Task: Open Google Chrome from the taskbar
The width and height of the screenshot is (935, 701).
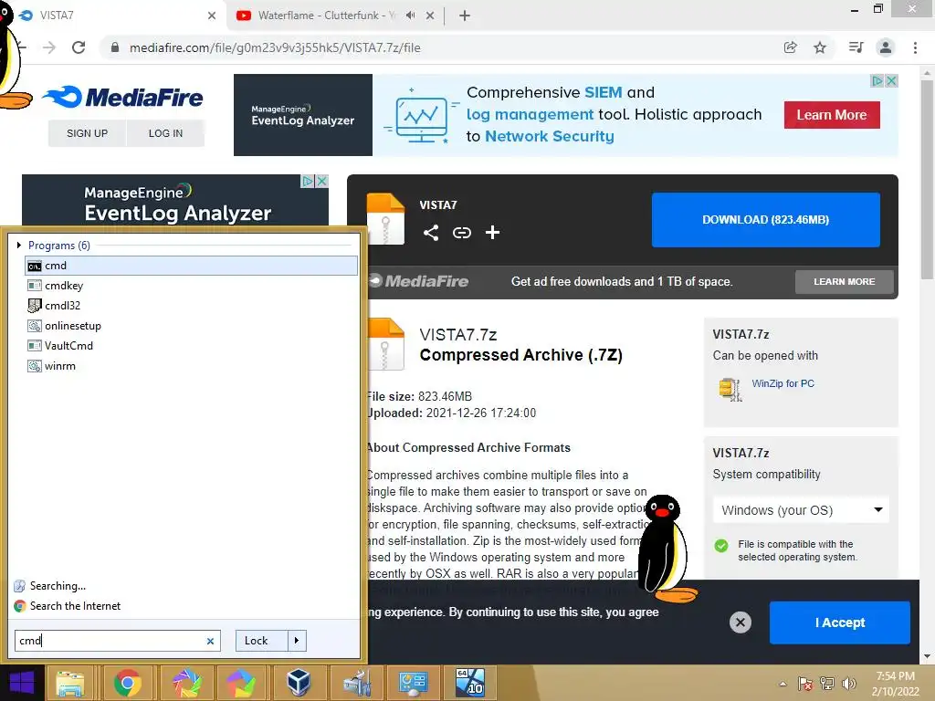Action: click(127, 683)
